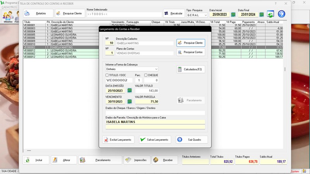Click the Incluir button
Screen dimensions: 310x174
(x=36, y=160)
